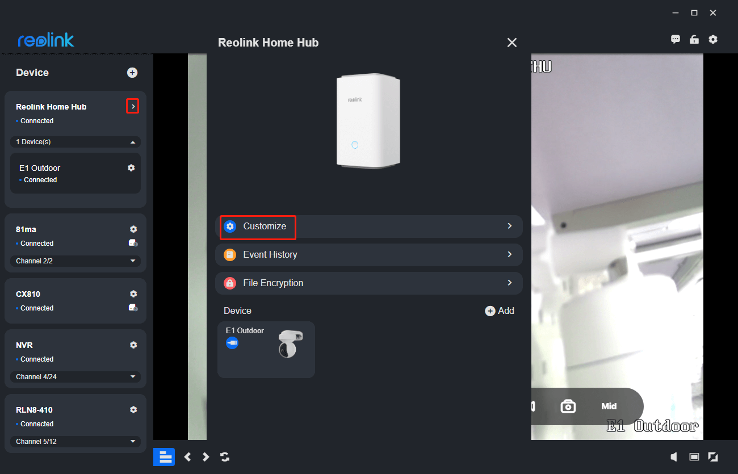Screen dimensions: 738x474
Task: Open Event History
Action: [369, 255]
